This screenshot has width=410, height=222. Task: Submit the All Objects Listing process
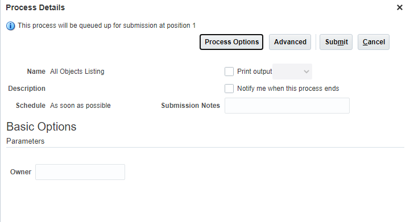tap(336, 42)
